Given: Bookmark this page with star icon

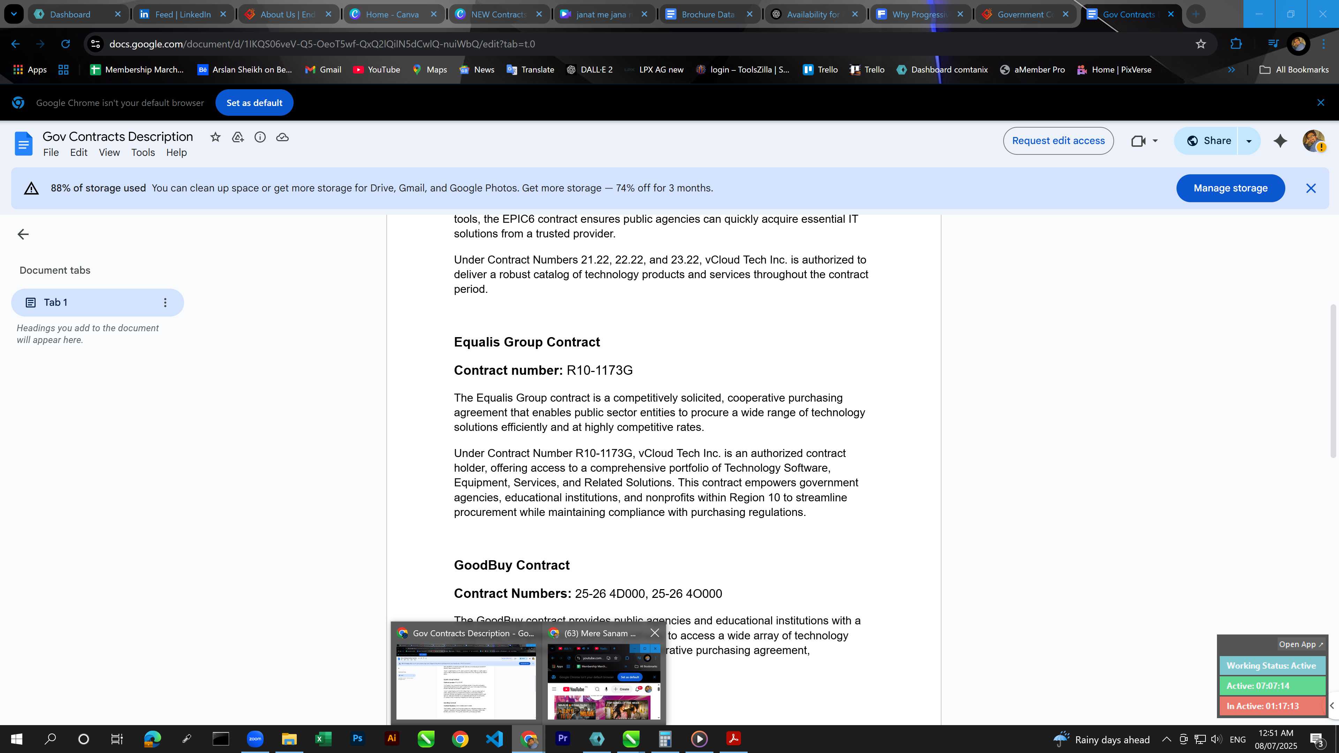Looking at the screenshot, I should [x=1201, y=44].
